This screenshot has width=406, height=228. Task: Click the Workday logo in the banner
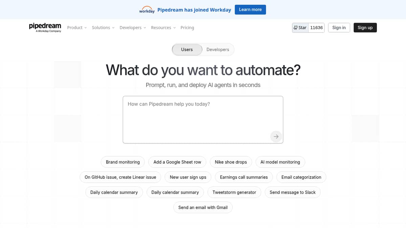147,9
